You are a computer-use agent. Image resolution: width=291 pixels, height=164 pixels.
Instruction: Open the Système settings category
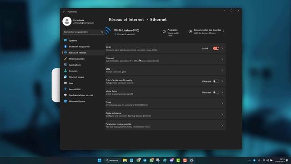point(84,41)
